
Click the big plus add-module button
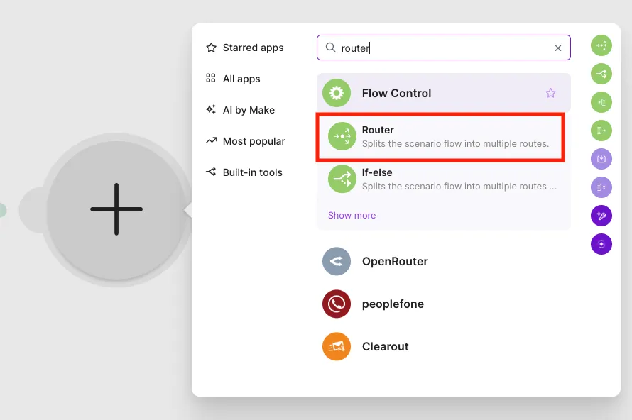pos(116,209)
